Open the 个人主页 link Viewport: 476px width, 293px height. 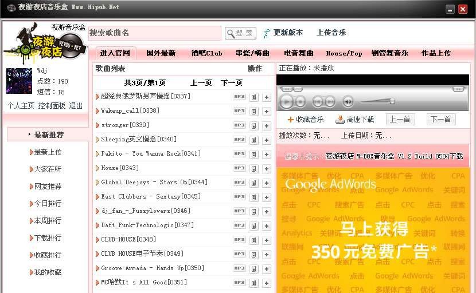[x=21, y=106]
